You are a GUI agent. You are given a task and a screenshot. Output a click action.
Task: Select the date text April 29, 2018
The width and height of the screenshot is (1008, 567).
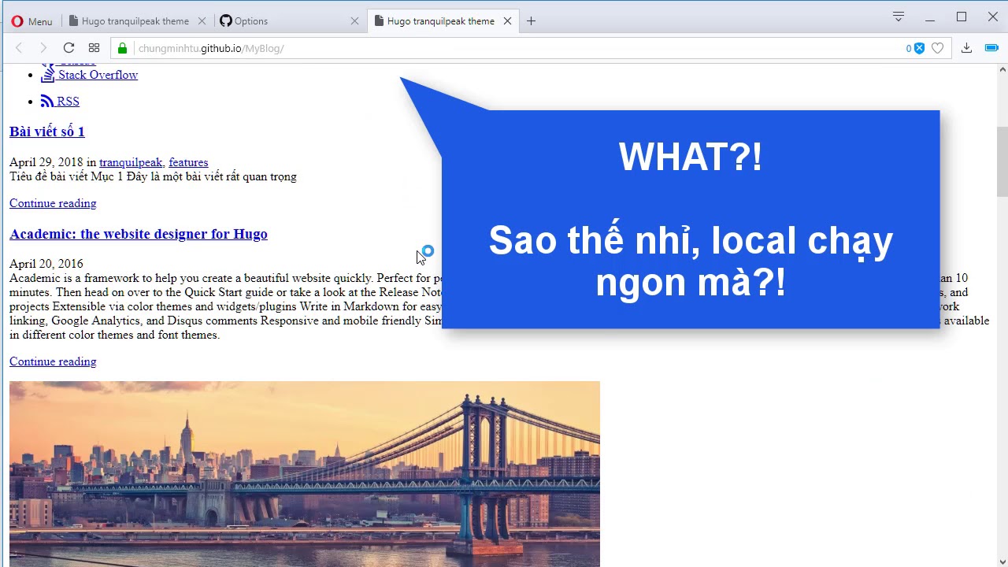tap(46, 162)
